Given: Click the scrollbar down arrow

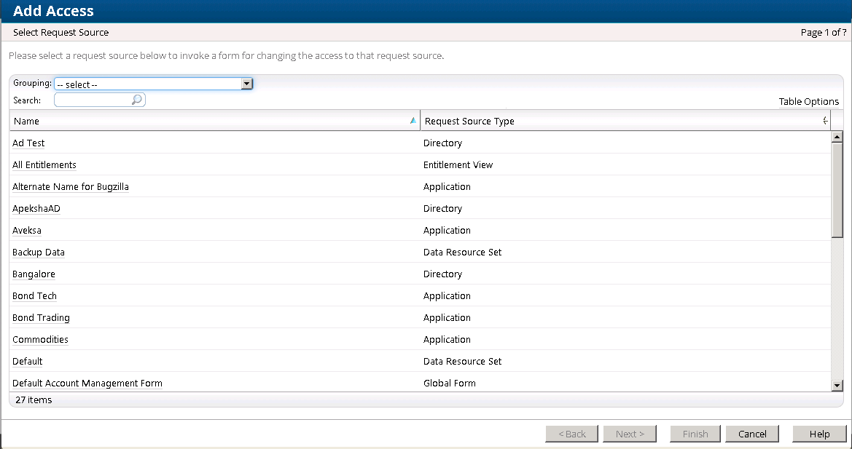Looking at the screenshot, I should (x=837, y=385).
